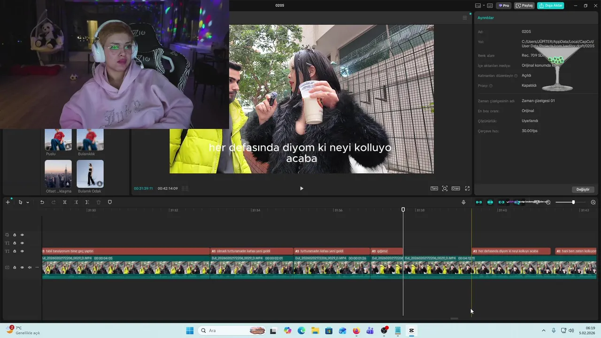Hide the lower subtitle text track
The height and width of the screenshot is (338, 601).
tap(22, 251)
